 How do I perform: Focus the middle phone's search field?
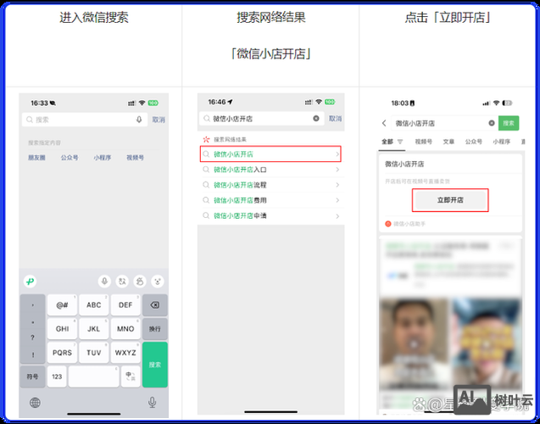point(262,119)
